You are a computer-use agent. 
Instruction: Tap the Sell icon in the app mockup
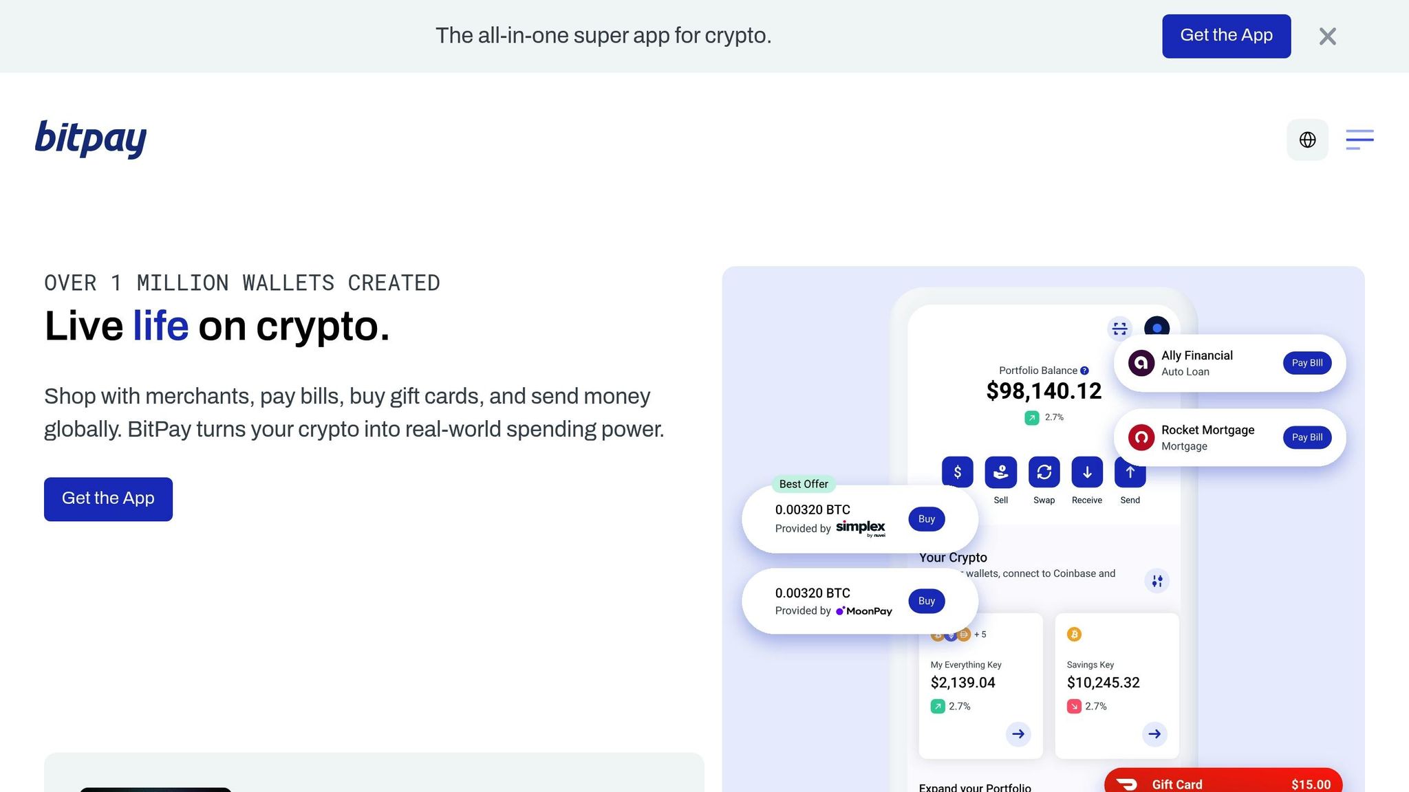click(1001, 472)
